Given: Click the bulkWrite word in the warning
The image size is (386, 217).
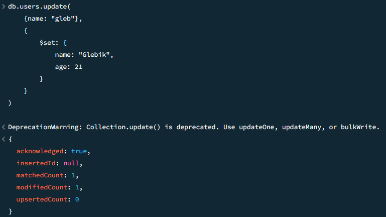Looking at the screenshot, I should [358, 127].
